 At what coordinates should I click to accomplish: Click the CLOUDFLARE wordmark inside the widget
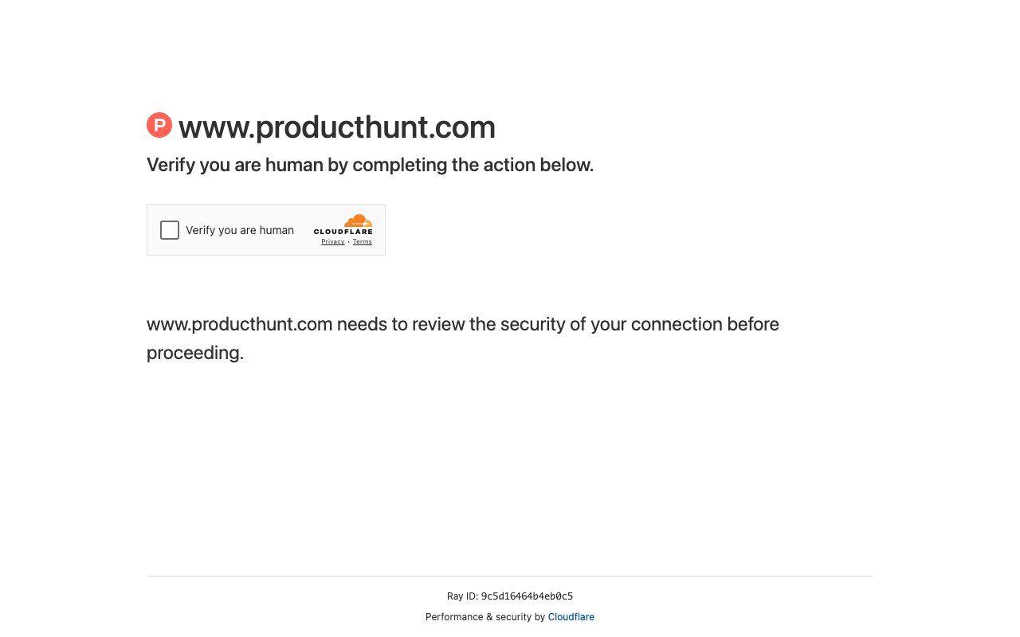343,233
